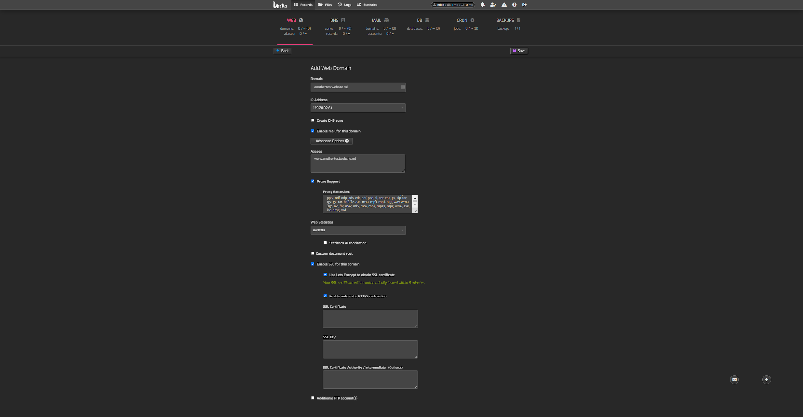Open the IP Address dropdown
The height and width of the screenshot is (417, 803).
pos(358,108)
